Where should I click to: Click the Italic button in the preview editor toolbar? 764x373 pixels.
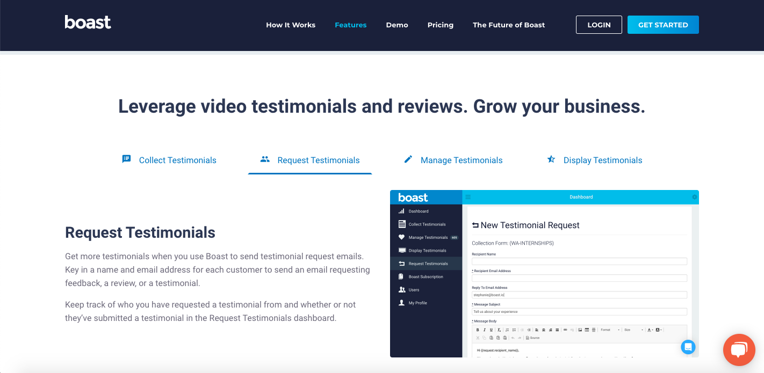click(x=485, y=330)
